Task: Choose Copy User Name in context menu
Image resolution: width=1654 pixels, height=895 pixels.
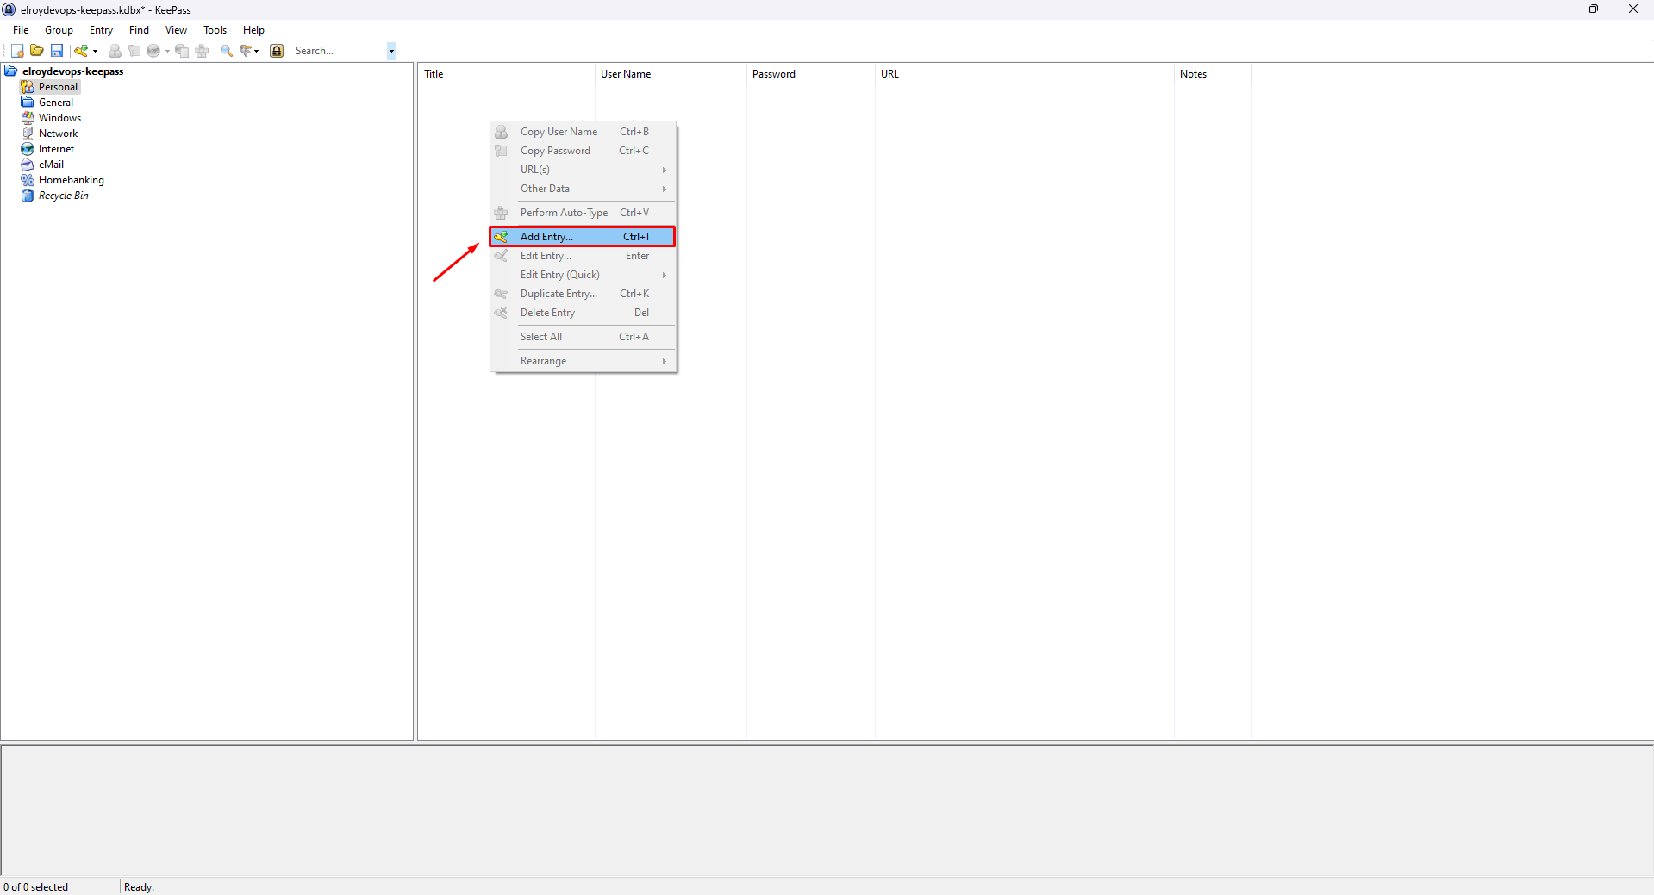Action: [x=583, y=132]
